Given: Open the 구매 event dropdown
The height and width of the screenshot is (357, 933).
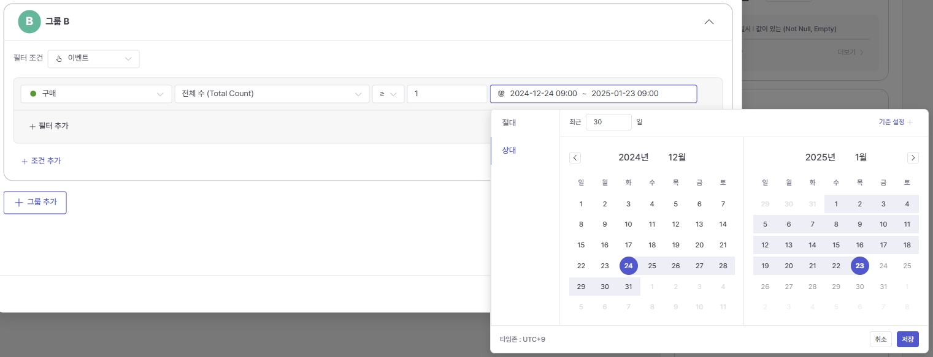Looking at the screenshot, I should pos(96,94).
